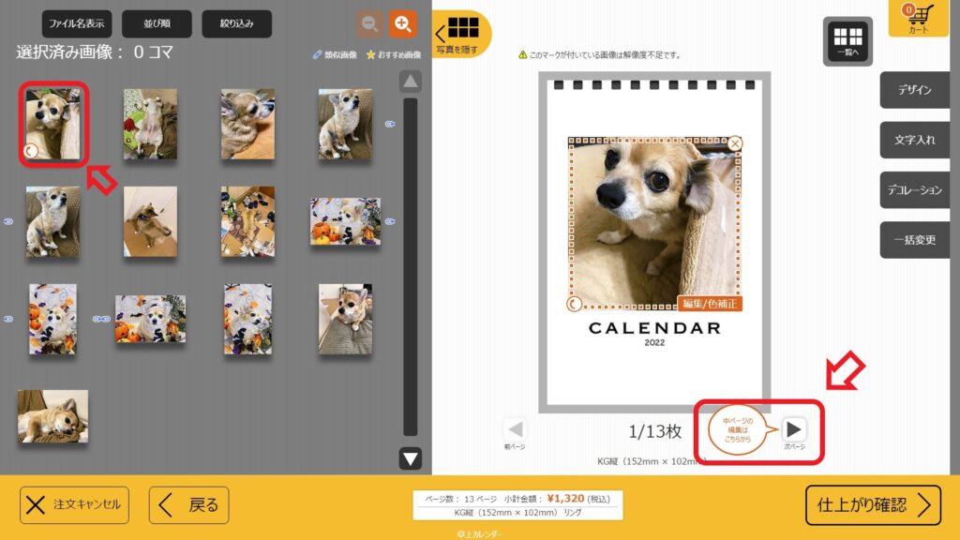Click 仕上がり確認 to preview the result
The image size is (960, 540).
873,505
